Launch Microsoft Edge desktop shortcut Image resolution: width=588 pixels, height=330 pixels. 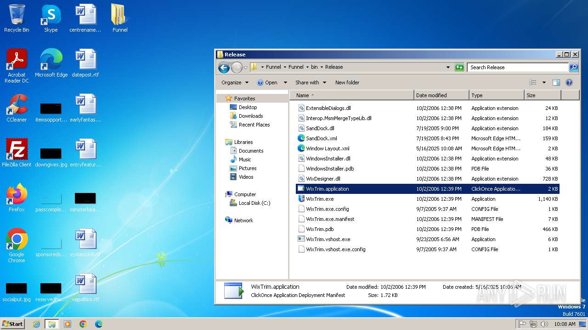(51, 64)
